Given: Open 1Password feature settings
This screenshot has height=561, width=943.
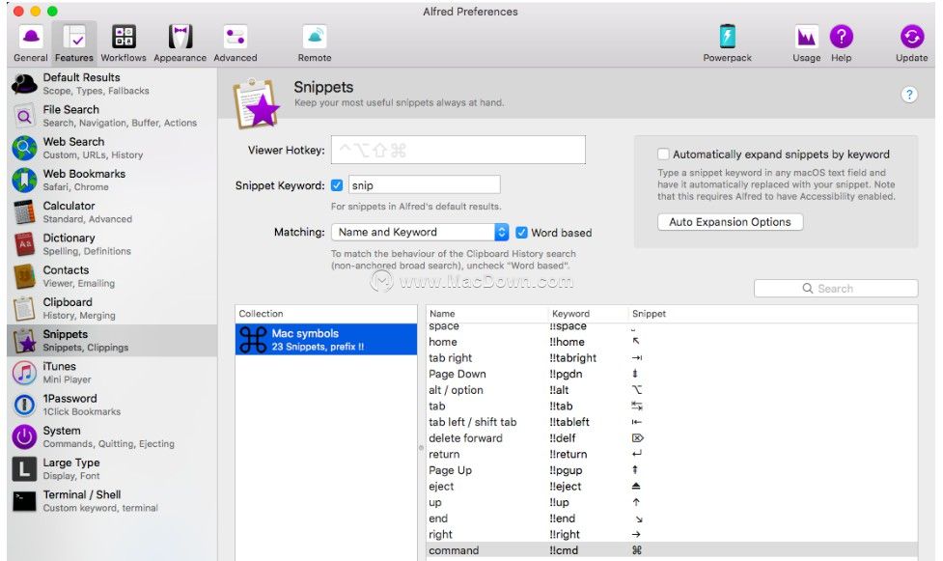Looking at the screenshot, I should (x=113, y=405).
